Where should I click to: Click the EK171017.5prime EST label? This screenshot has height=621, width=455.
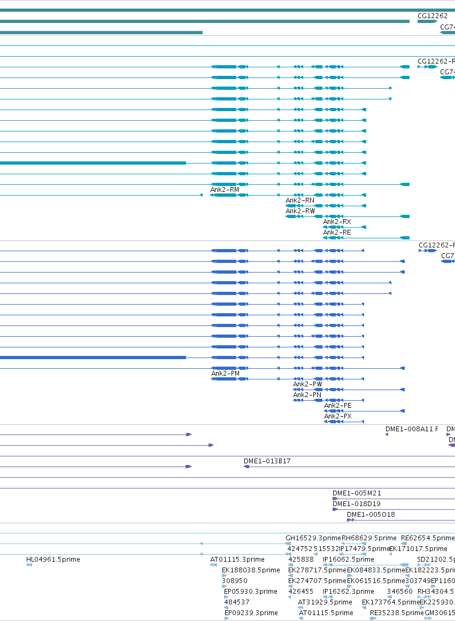[x=418, y=549]
